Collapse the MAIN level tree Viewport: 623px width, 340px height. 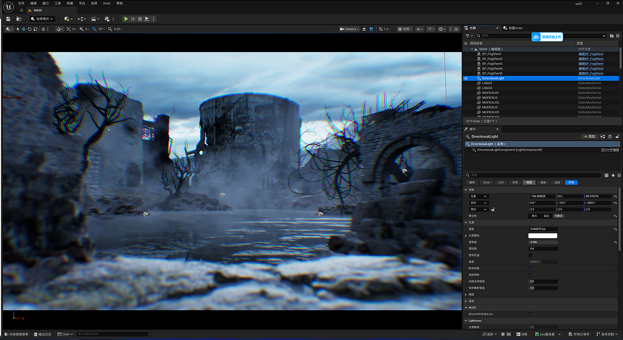(472, 49)
